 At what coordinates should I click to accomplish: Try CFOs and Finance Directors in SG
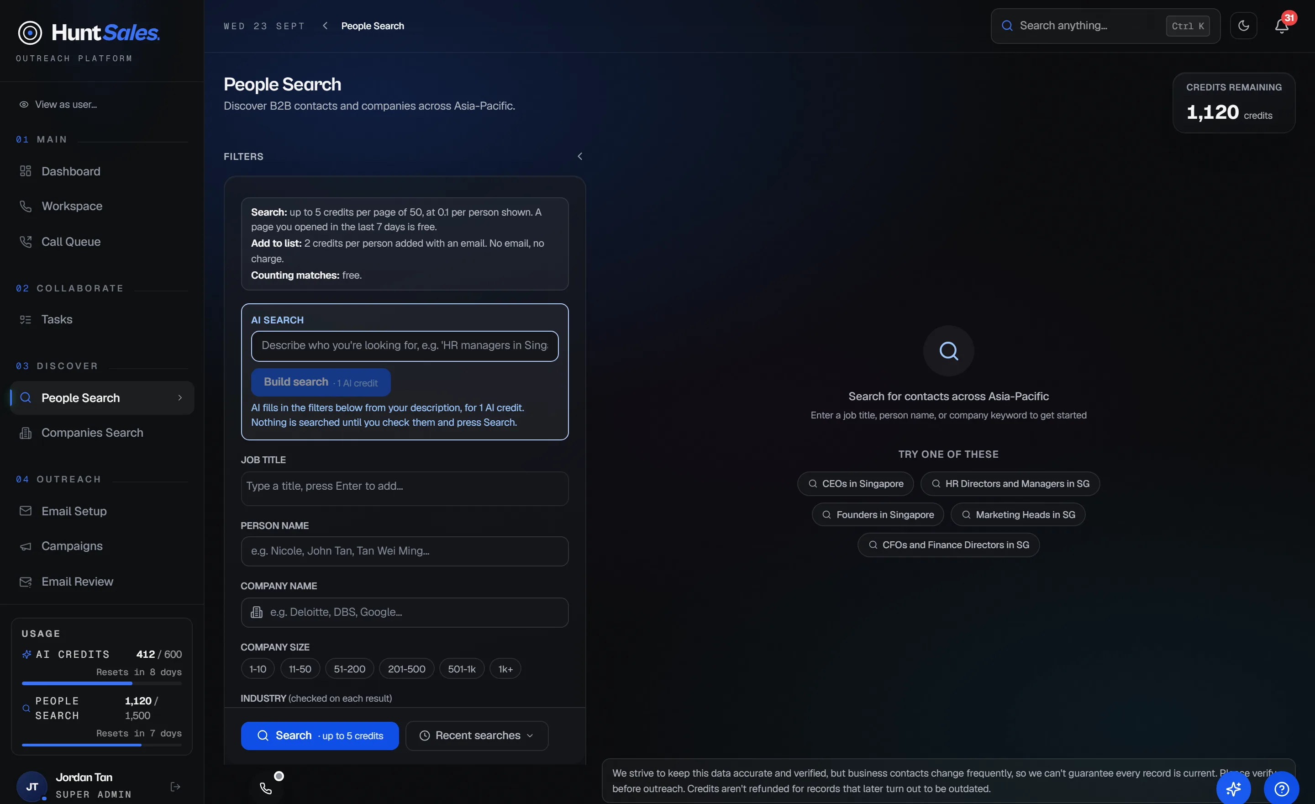pos(948,545)
